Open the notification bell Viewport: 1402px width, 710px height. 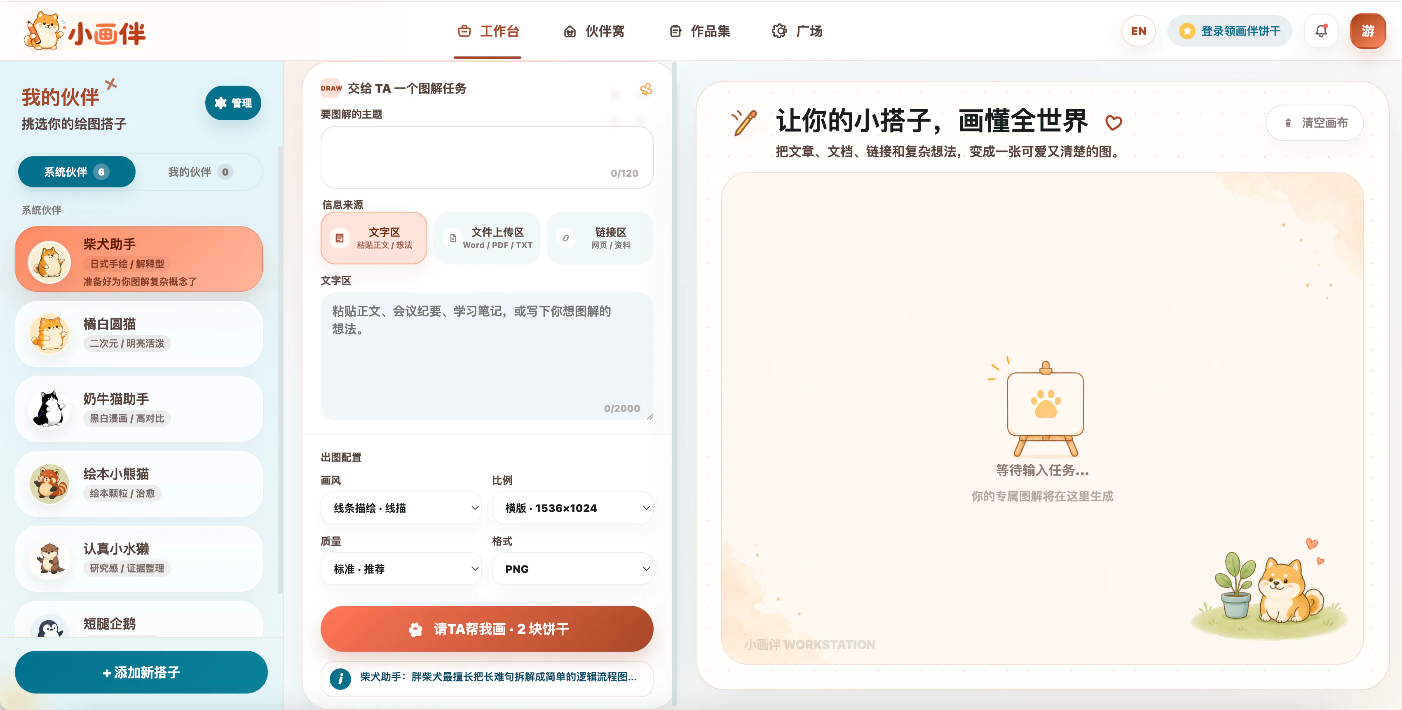1321,31
